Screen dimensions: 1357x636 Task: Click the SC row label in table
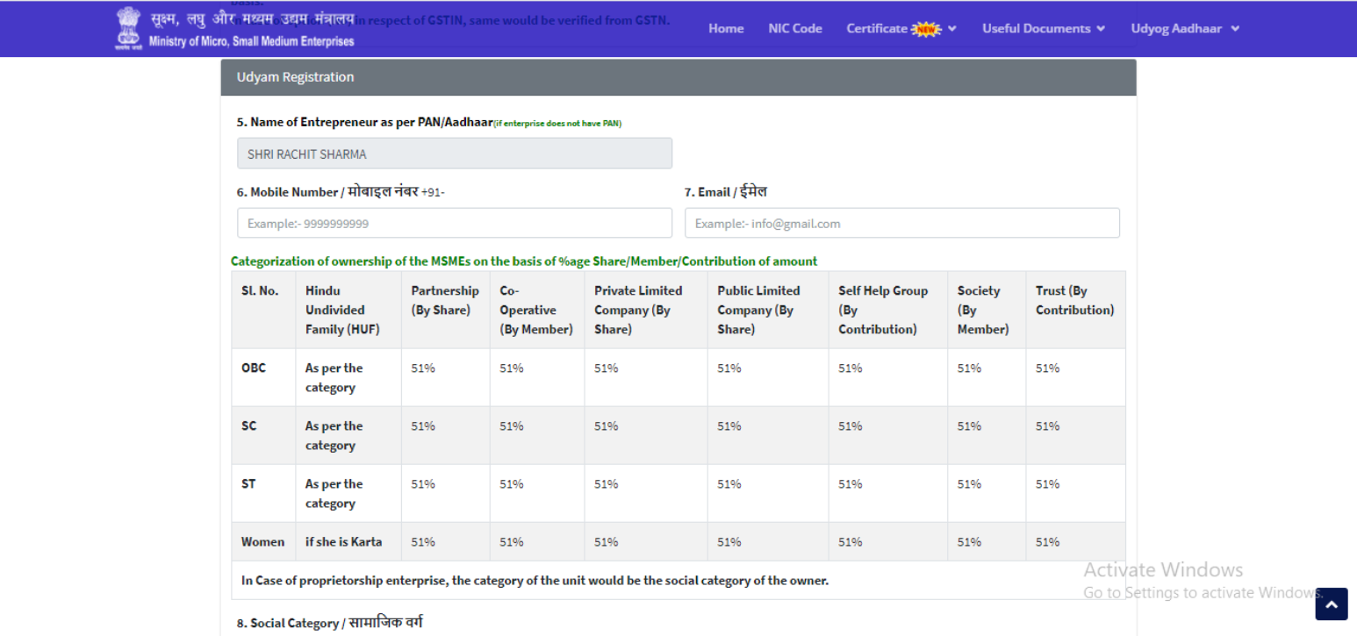click(x=249, y=426)
